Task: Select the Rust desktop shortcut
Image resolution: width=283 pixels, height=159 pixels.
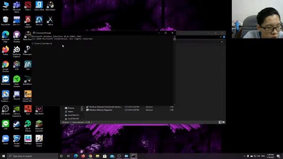Action: [x=28, y=110]
